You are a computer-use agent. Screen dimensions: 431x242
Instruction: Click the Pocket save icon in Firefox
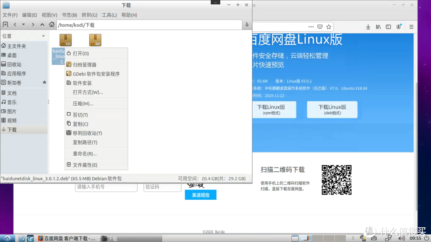tap(320, 27)
